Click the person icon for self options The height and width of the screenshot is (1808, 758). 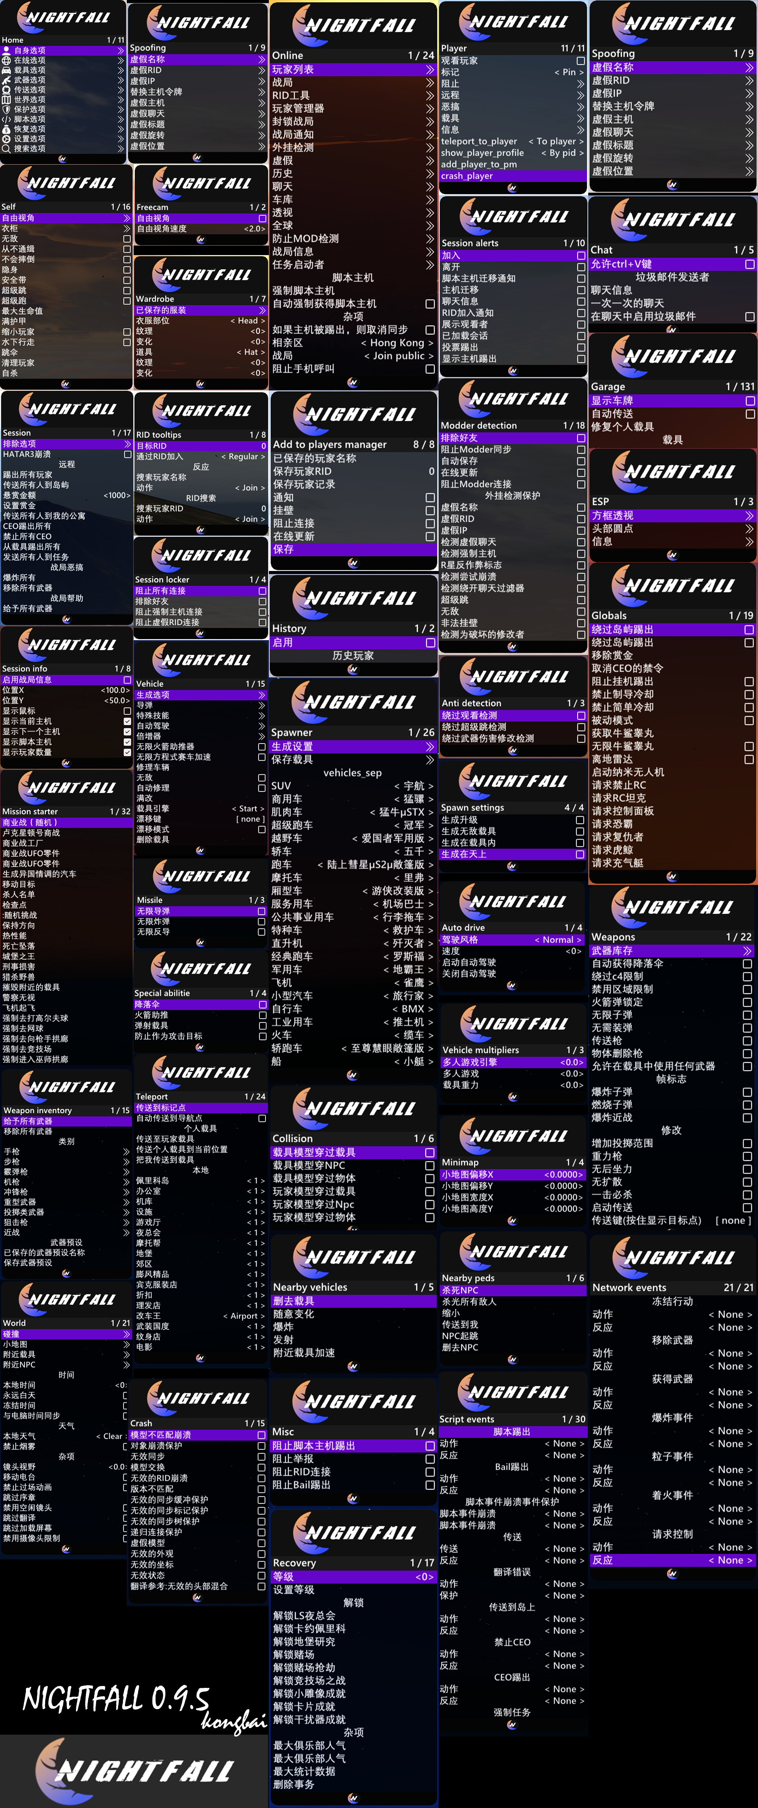6,51
